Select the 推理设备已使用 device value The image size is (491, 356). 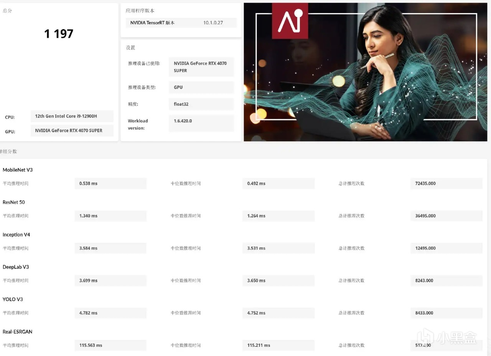pos(201,67)
